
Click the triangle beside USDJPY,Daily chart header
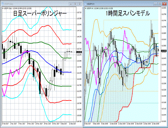click(3, 8)
